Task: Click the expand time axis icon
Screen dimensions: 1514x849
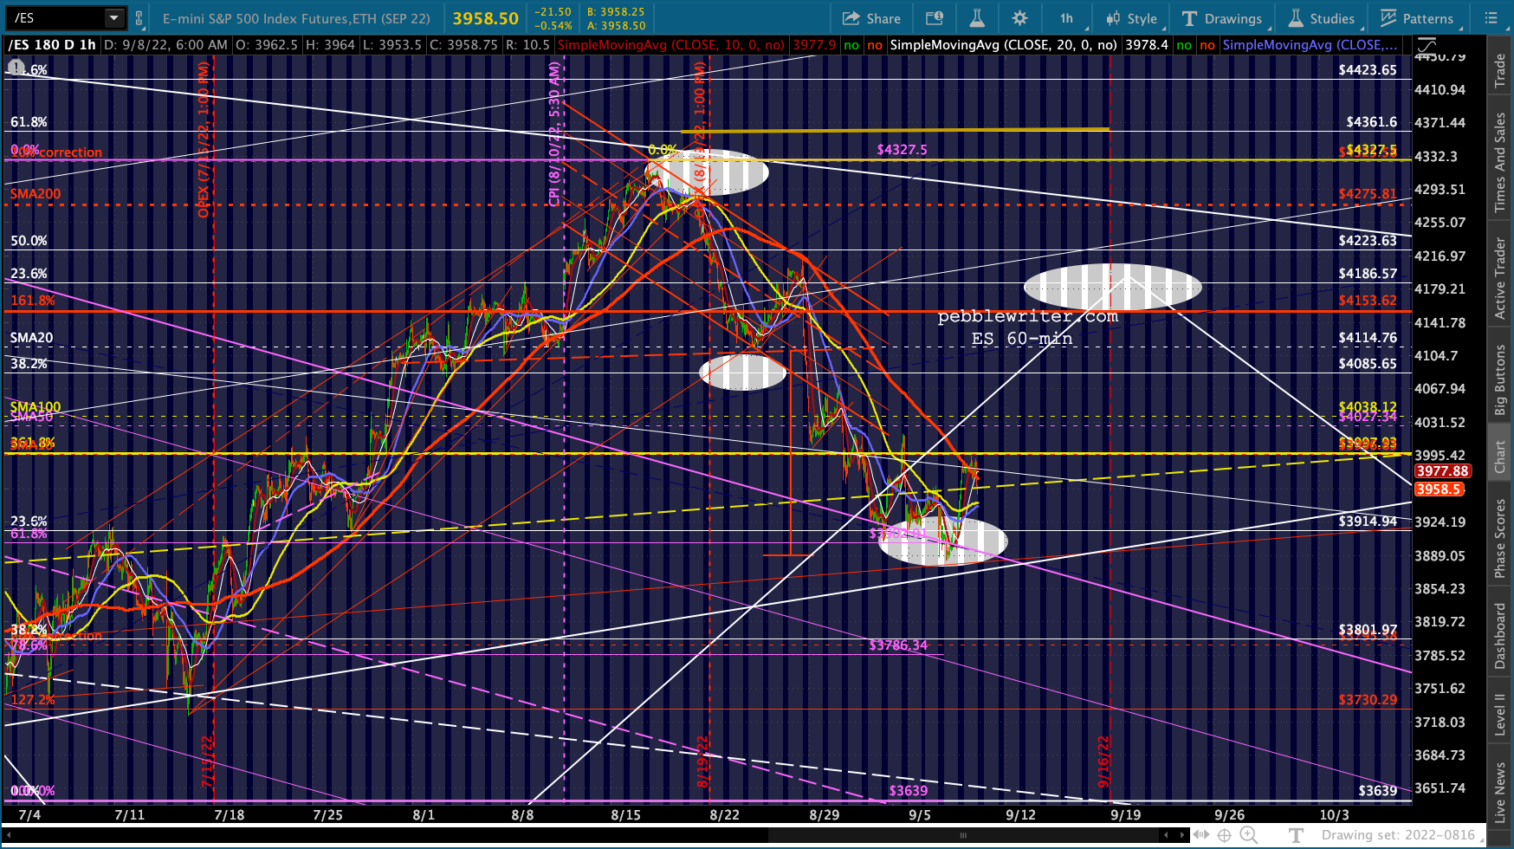Action: click(1201, 835)
